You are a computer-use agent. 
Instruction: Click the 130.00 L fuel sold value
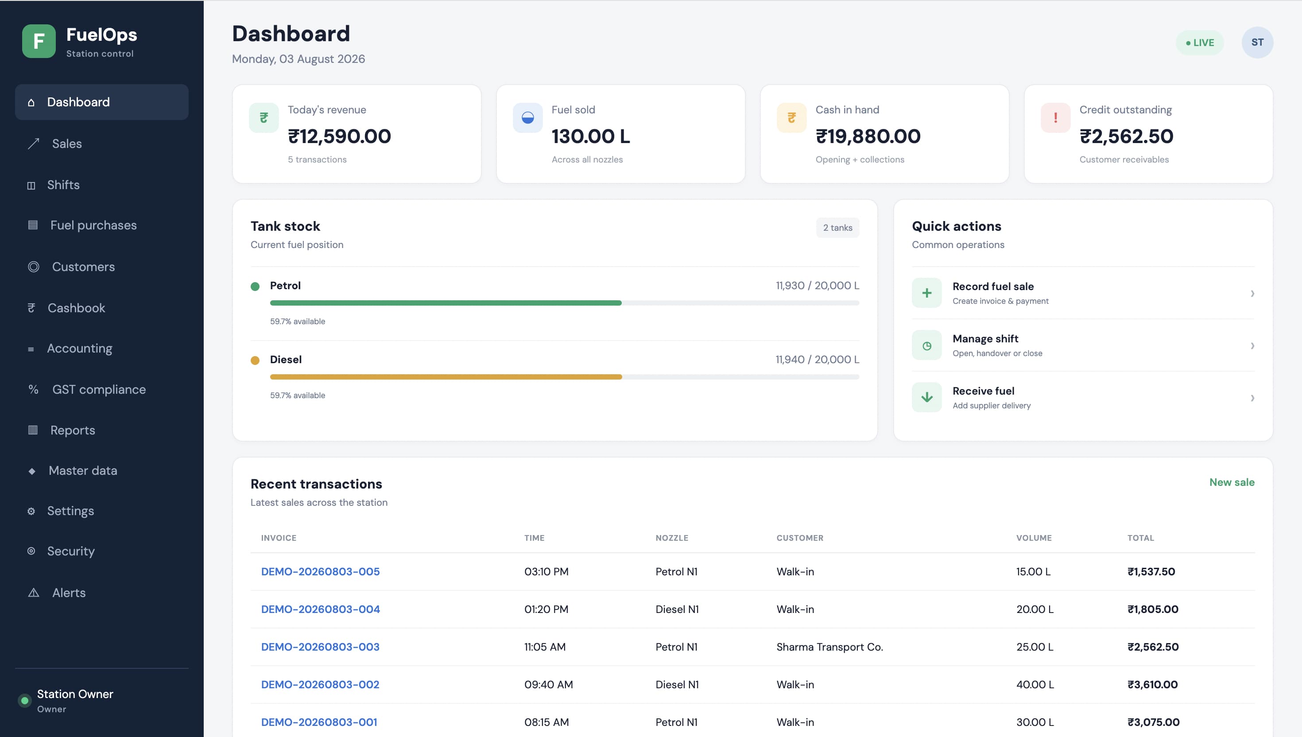pyautogui.click(x=590, y=136)
